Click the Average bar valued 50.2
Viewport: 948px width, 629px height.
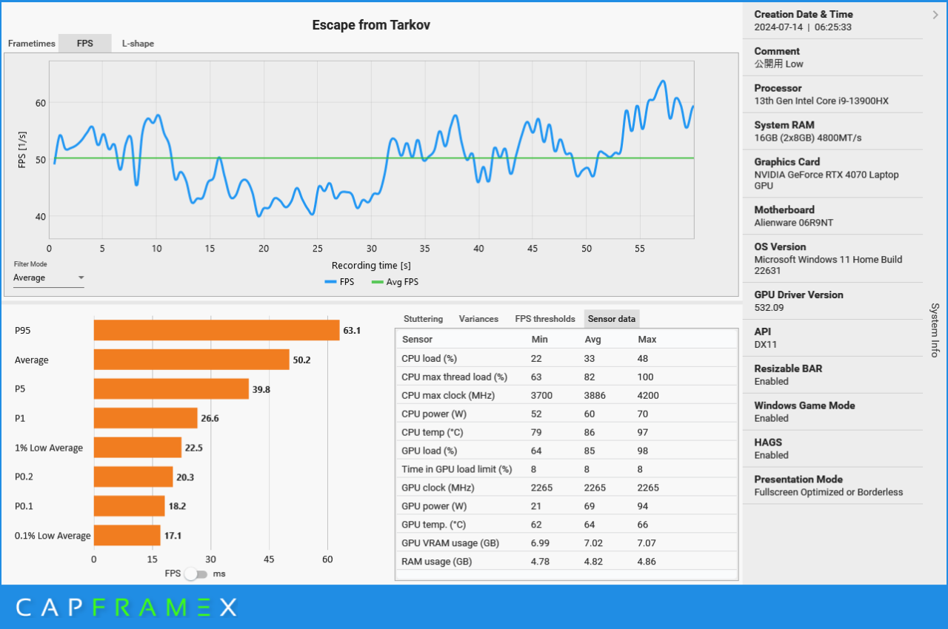191,360
